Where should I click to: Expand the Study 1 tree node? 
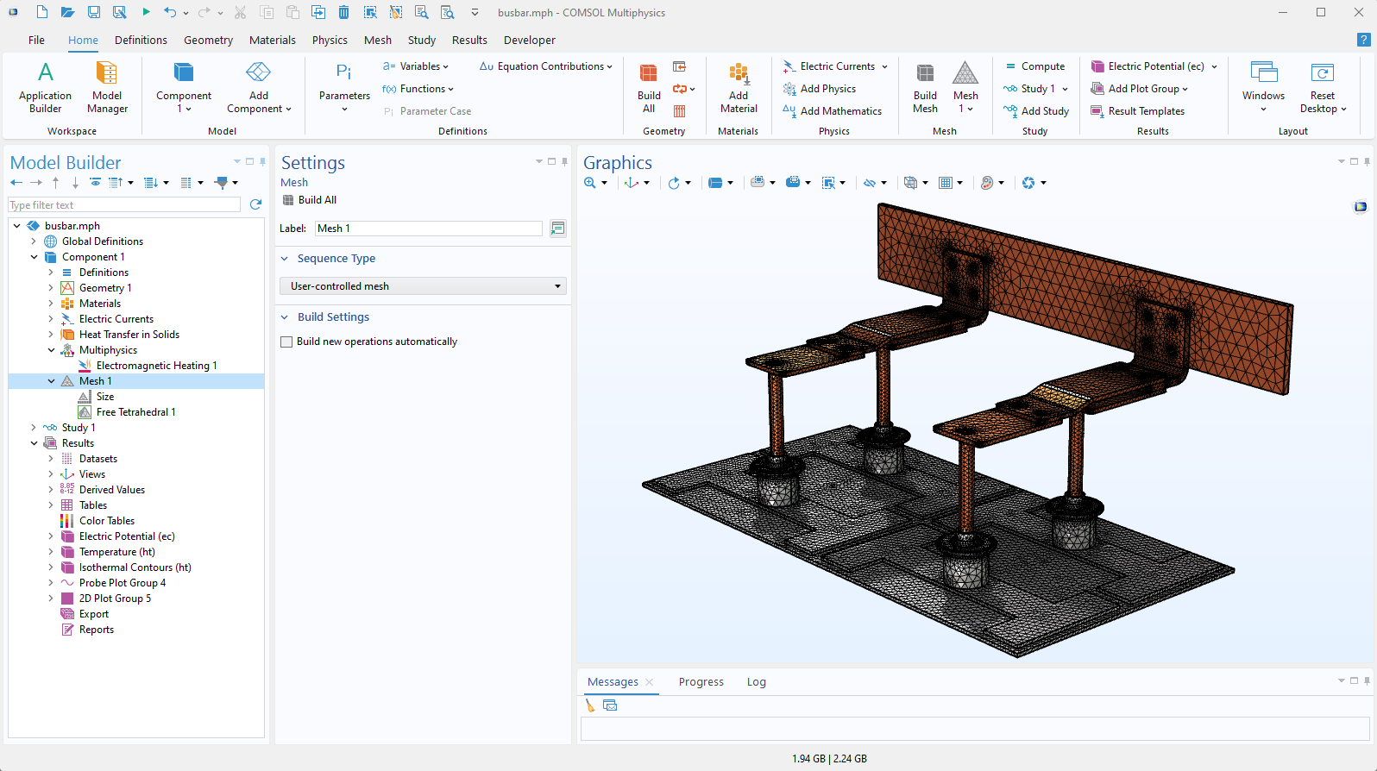point(34,428)
